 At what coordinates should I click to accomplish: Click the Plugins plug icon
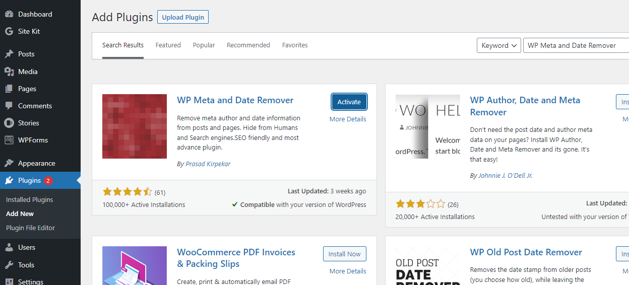click(x=9, y=180)
